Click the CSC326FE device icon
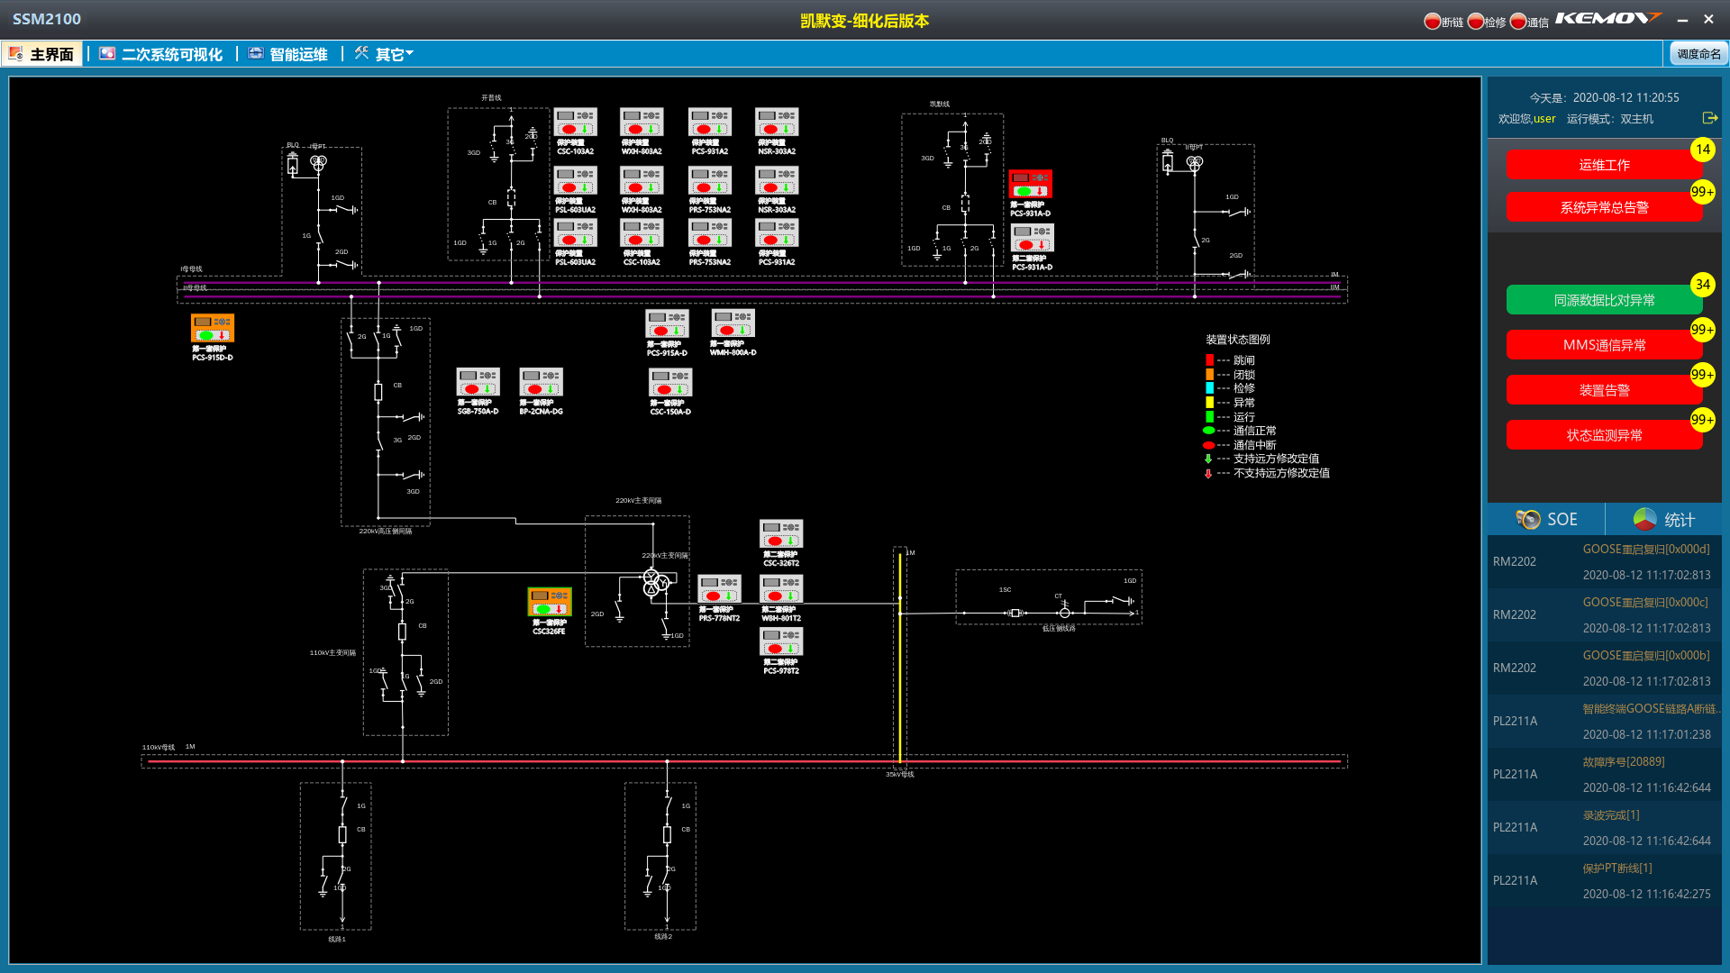This screenshot has height=973, width=1730. point(549,602)
